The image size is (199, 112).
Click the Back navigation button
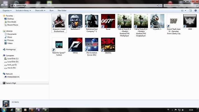[x=2, y=6]
